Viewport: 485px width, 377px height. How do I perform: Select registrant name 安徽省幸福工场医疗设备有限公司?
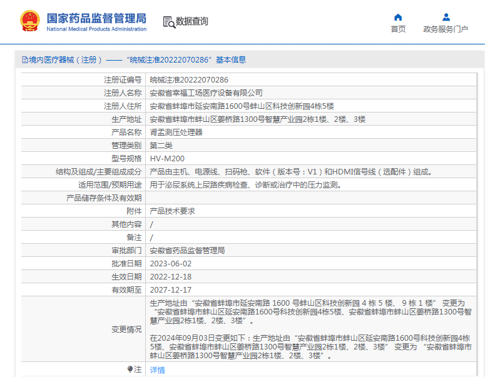207,93
